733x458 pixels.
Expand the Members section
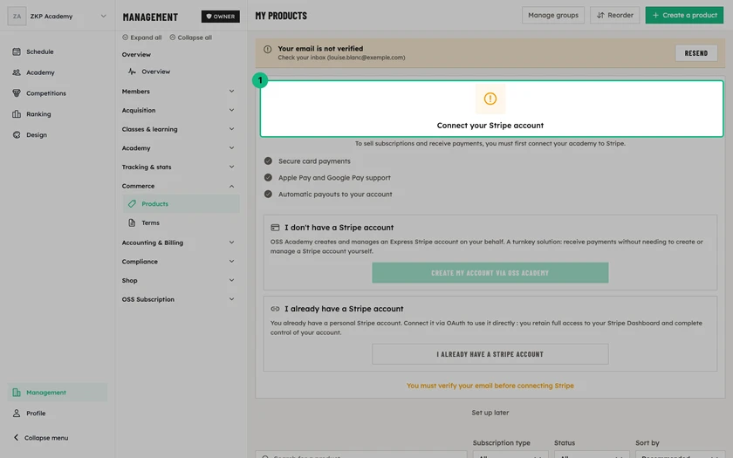231,91
